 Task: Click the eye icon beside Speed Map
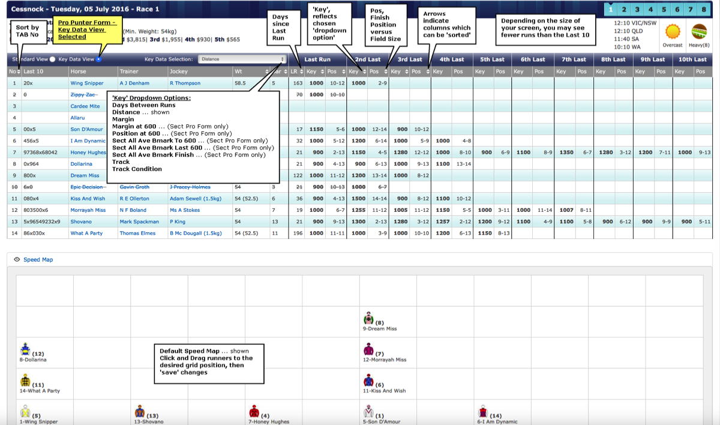[x=16, y=260]
